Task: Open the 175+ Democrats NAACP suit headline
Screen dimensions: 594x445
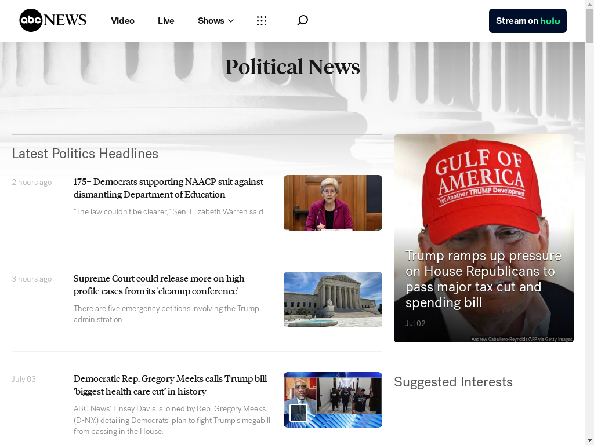Action: coord(168,188)
